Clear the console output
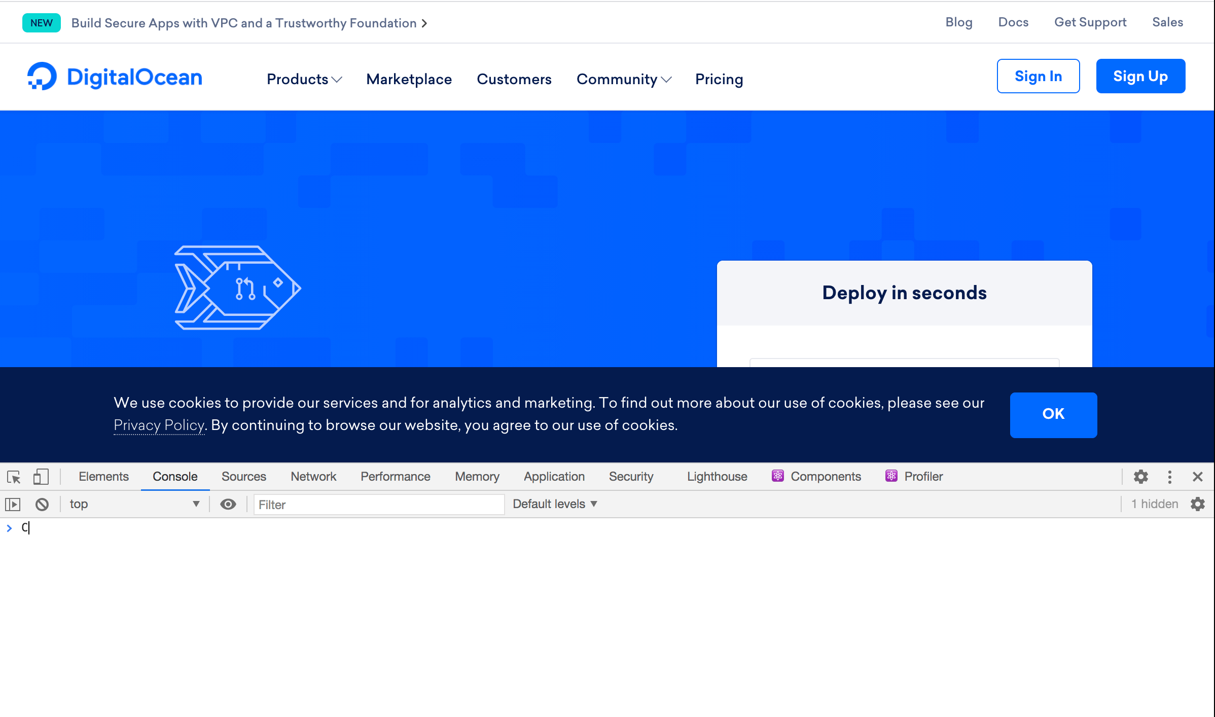This screenshot has width=1215, height=717. click(x=43, y=504)
